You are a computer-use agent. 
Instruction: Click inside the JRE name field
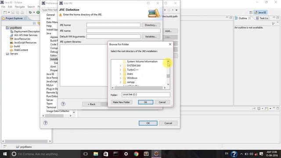(x=123, y=31)
